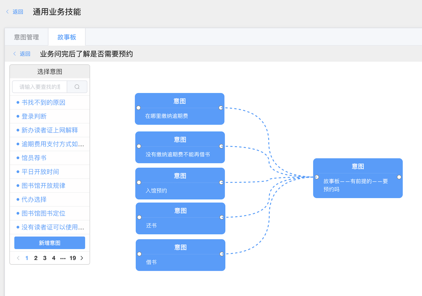The height and width of the screenshot is (296, 422).
Task: Click the magnifier search icon button
Action: click(x=77, y=87)
